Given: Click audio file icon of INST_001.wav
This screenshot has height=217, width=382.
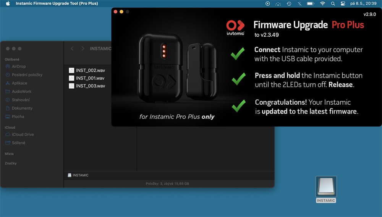Looking at the screenshot, I should 71,78.
